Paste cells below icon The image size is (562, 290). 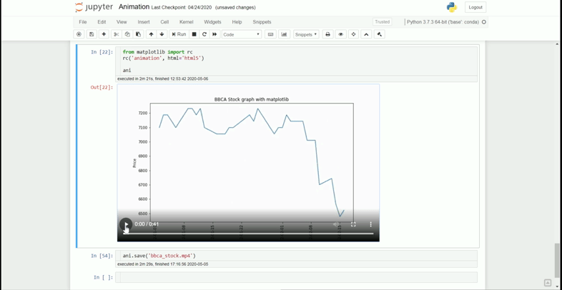(x=138, y=34)
